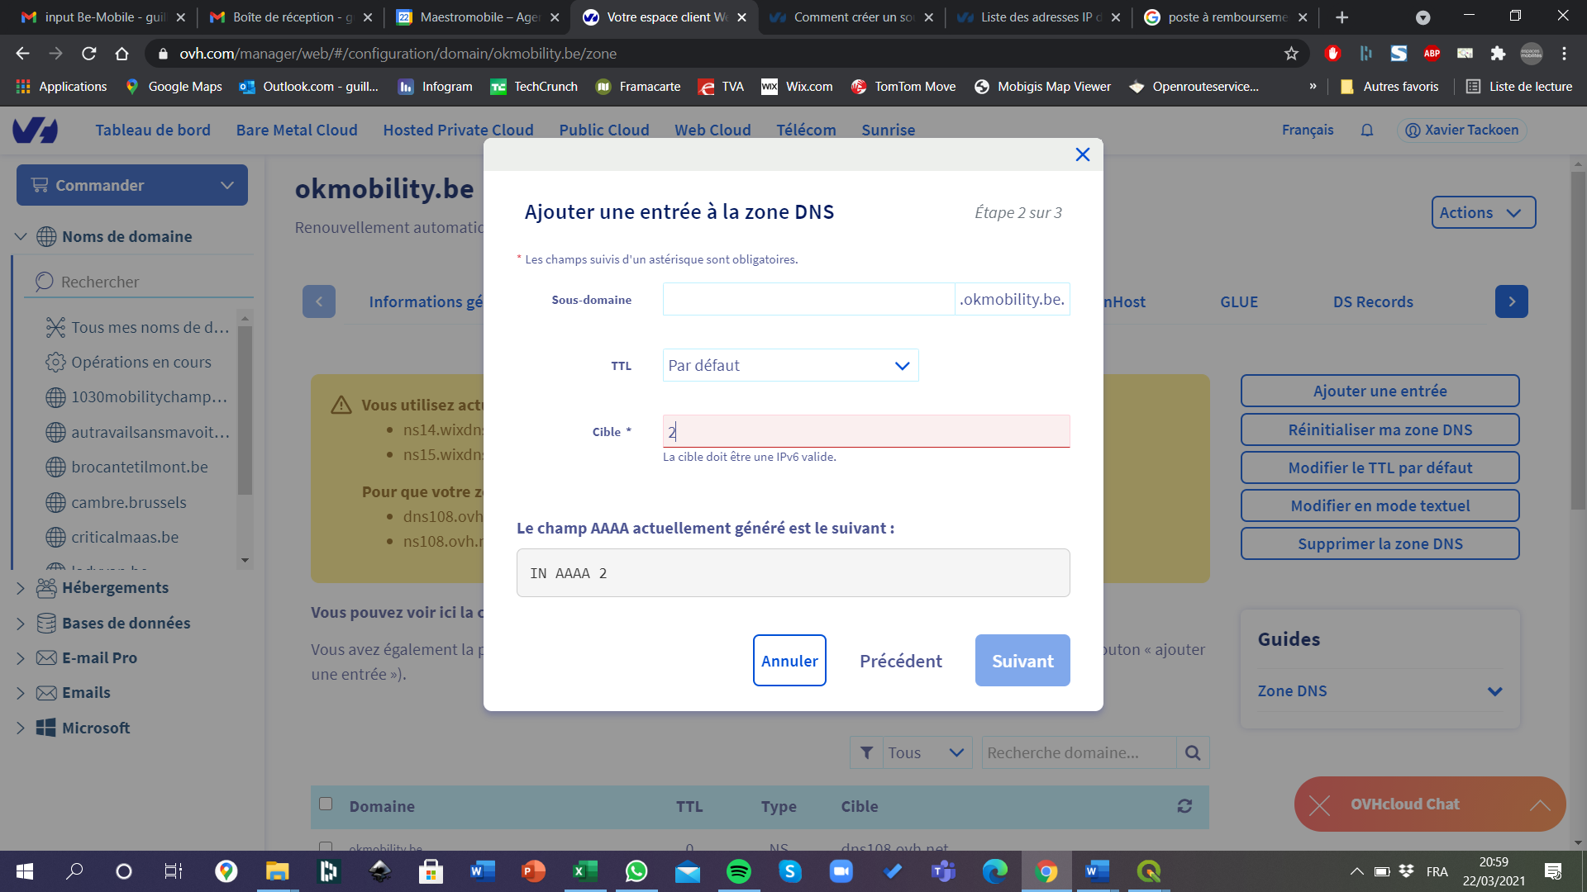1587x892 pixels.
Task: Click the search magnifier next to domain search
Action: coord(1192,752)
